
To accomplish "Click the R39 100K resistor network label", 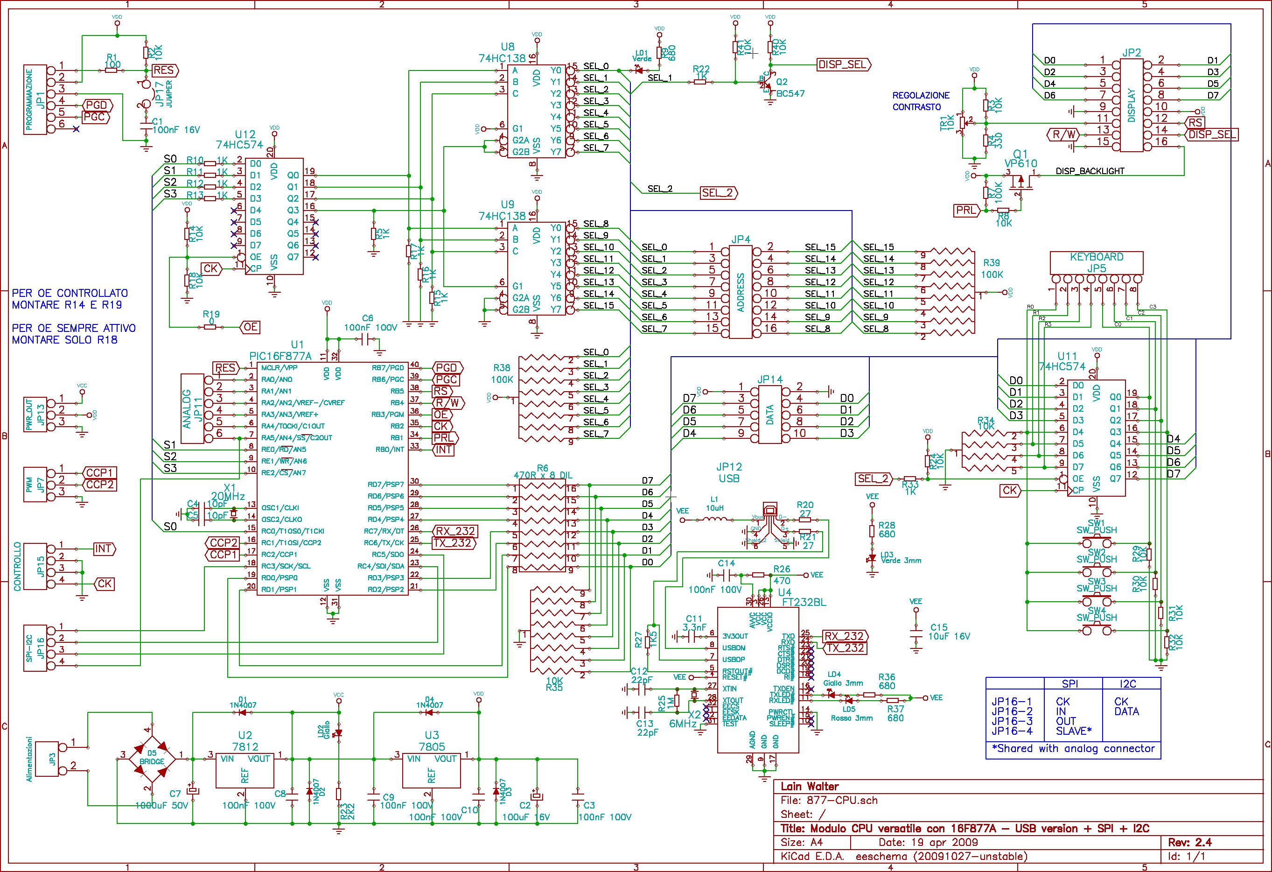I will point(992,268).
